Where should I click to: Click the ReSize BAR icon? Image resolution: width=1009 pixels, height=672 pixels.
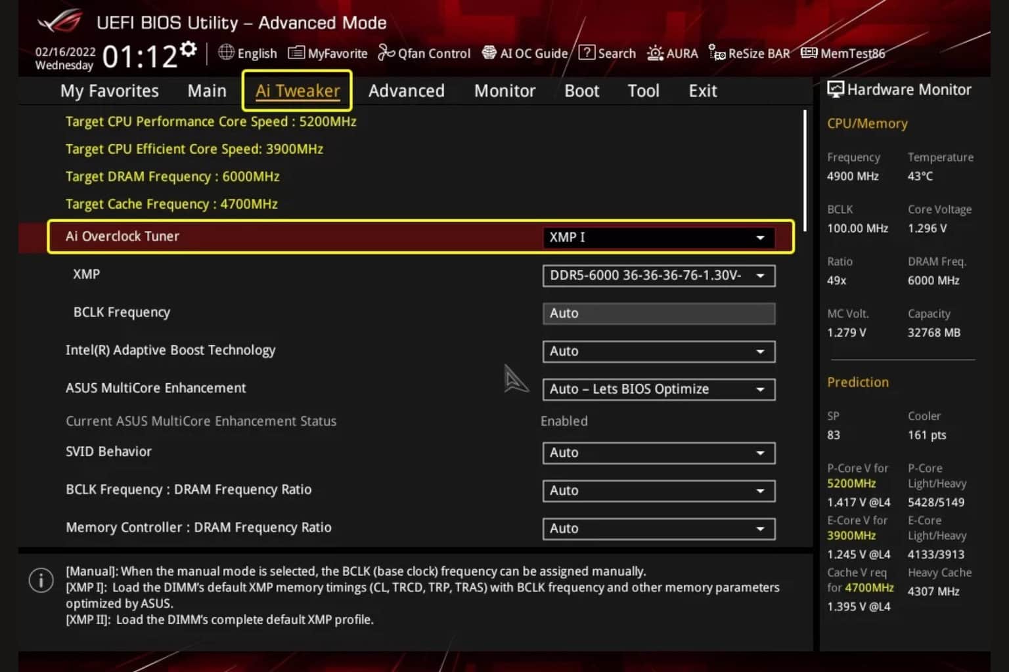coord(717,52)
